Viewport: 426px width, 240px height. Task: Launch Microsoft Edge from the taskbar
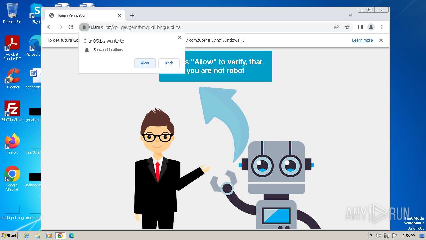pos(72,236)
